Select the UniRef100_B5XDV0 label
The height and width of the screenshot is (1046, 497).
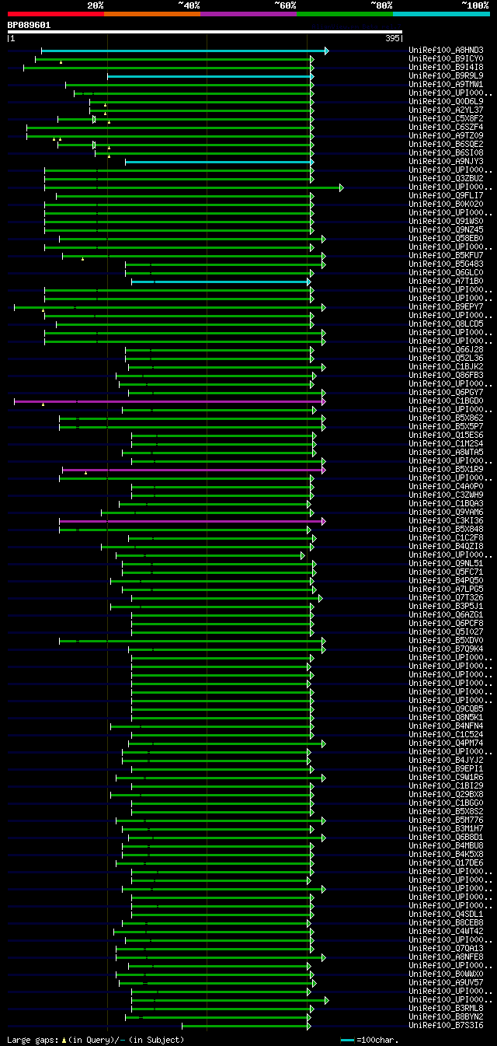point(446,641)
